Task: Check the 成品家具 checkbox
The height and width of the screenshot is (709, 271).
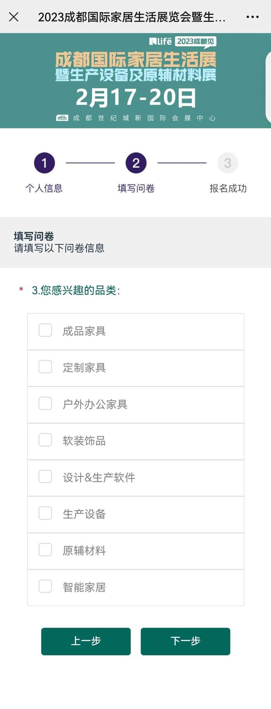Action: tap(45, 330)
